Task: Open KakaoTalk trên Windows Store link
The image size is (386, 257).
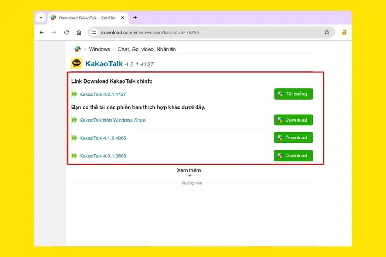Action: tap(113, 120)
